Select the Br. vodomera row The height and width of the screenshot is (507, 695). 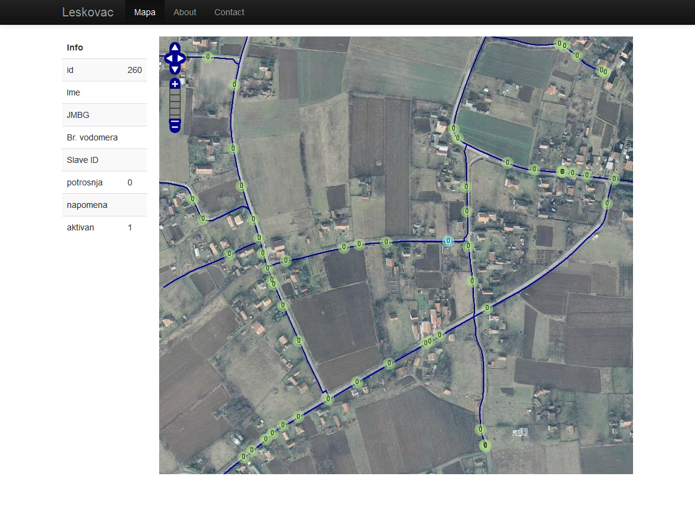(104, 137)
